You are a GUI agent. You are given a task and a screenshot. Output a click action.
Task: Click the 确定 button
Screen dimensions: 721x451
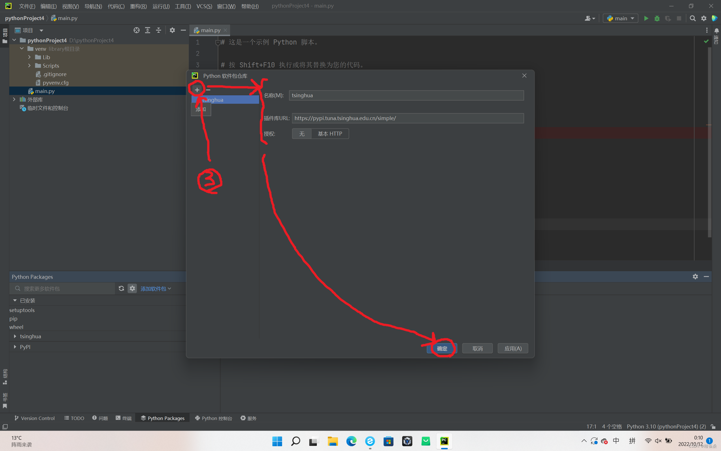coord(442,348)
